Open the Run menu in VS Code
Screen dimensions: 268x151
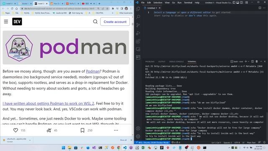[x=179, y=3]
